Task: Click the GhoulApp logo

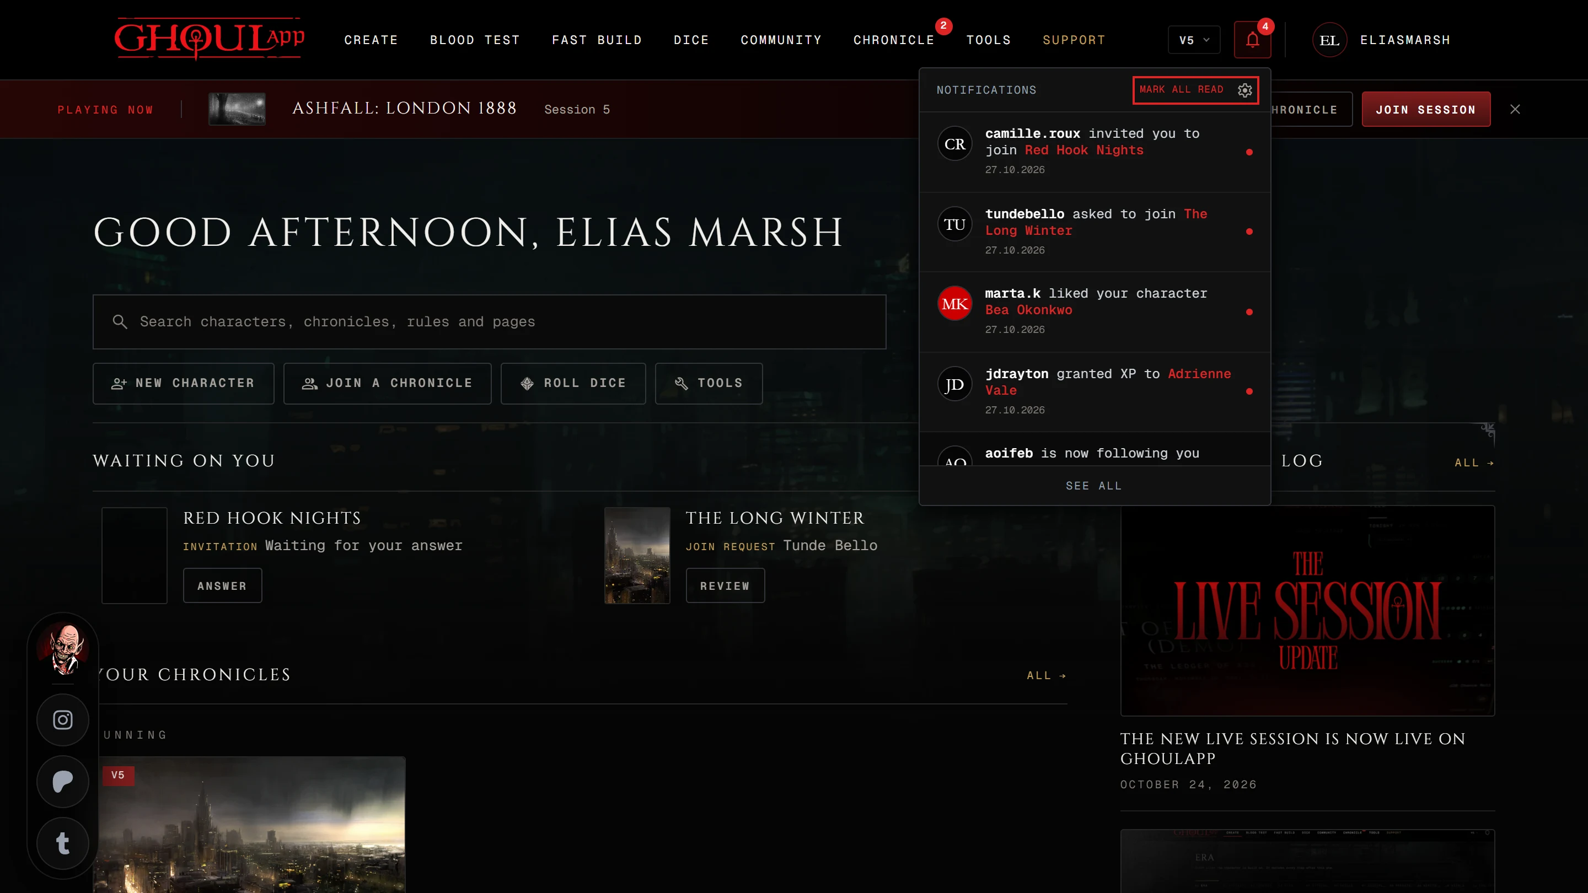Action: 209,39
